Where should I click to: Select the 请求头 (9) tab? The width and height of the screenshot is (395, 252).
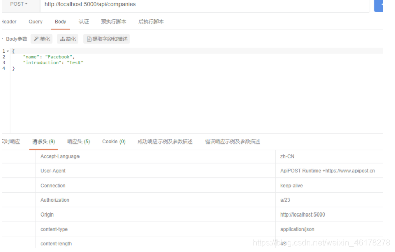pyautogui.click(x=44, y=142)
